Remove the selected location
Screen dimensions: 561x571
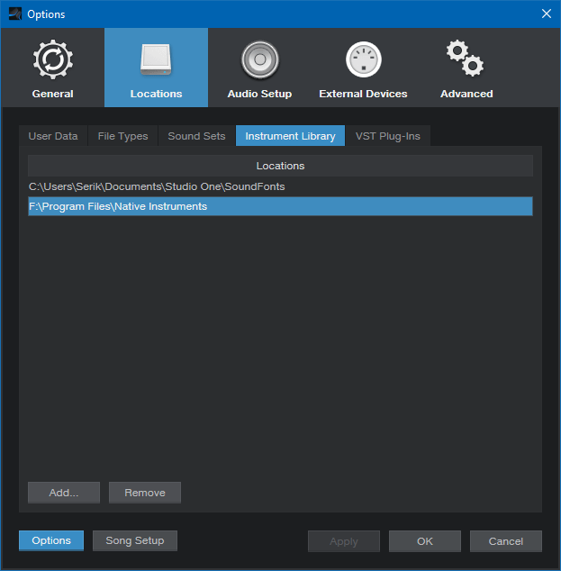(x=145, y=493)
